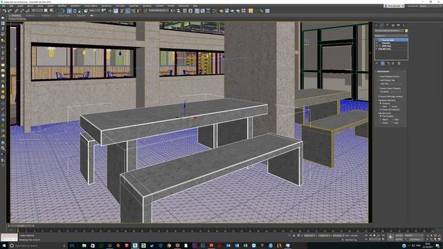Toggle visibility eye of Turn to Poly modifier
Screen dimensions: 443x249
(377, 40)
